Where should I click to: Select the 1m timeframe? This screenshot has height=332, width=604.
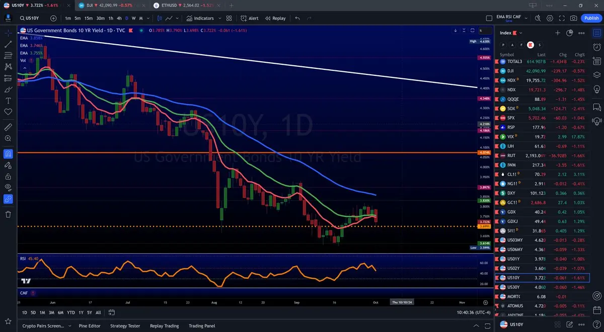(x=68, y=18)
